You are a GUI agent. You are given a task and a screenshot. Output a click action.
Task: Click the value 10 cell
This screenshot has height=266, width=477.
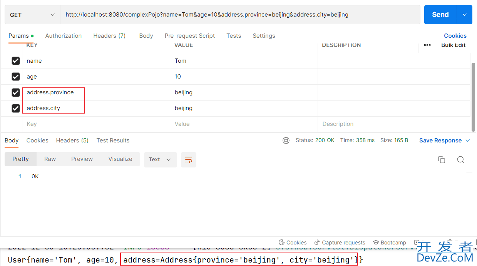click(x=244, y=77)
